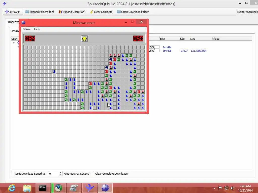Switch to Soulseek bird icon on taskbar

pyautogui.click(x=90, y=188)
